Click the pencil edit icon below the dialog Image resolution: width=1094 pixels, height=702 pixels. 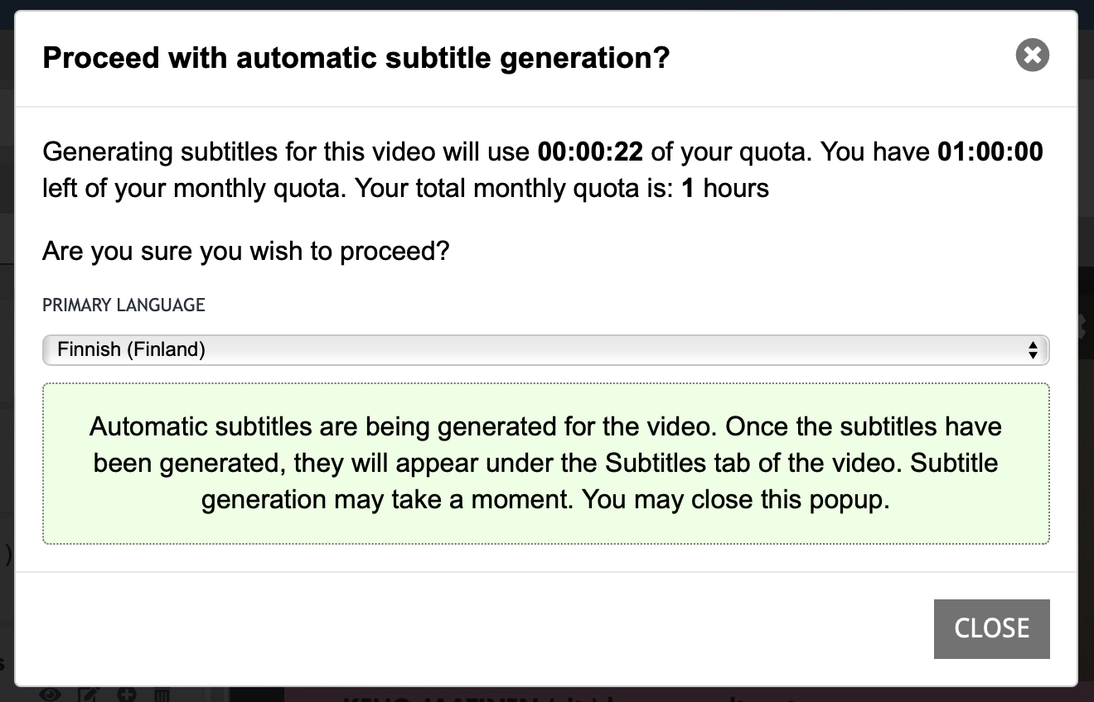click(x=90, y=694)
